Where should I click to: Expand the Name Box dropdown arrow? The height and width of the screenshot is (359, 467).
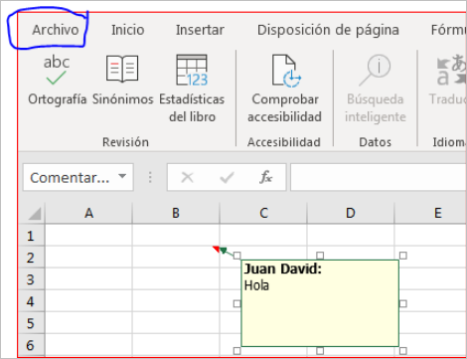click(122, 177)
